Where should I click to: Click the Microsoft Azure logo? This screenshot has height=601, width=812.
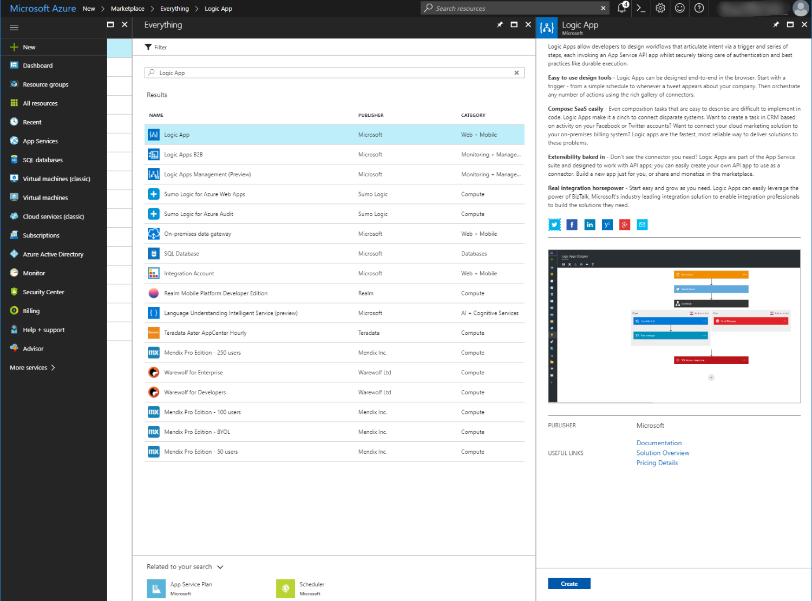pos(43,9)
